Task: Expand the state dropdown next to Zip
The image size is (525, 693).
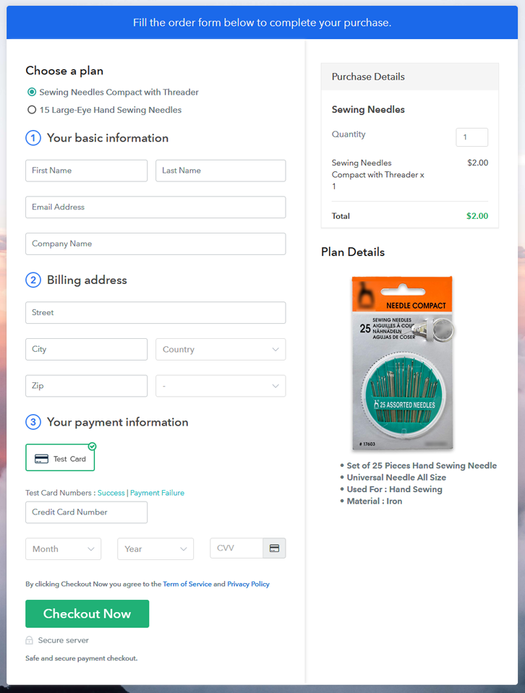Action: click(220, 386)
